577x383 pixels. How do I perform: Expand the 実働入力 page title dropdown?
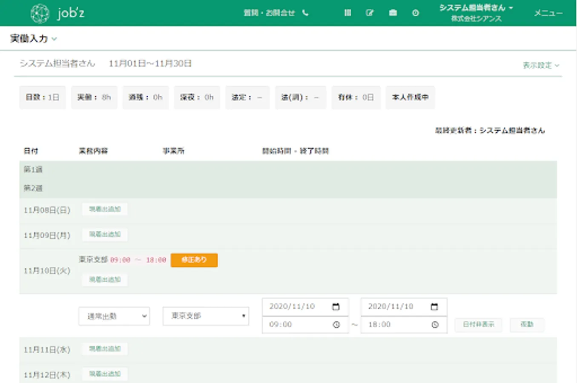tap(34, 39)
